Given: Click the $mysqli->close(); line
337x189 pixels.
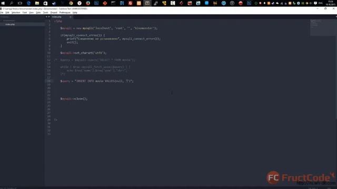Looking at the screenshot, I should pyautogui.click(x=74, y=99).
